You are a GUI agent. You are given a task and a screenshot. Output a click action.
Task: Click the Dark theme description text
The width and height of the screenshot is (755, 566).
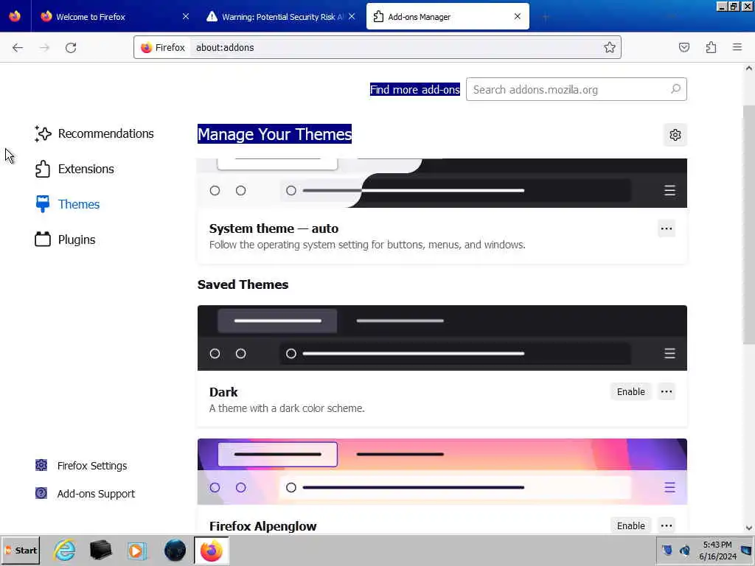tap(287, 408)
